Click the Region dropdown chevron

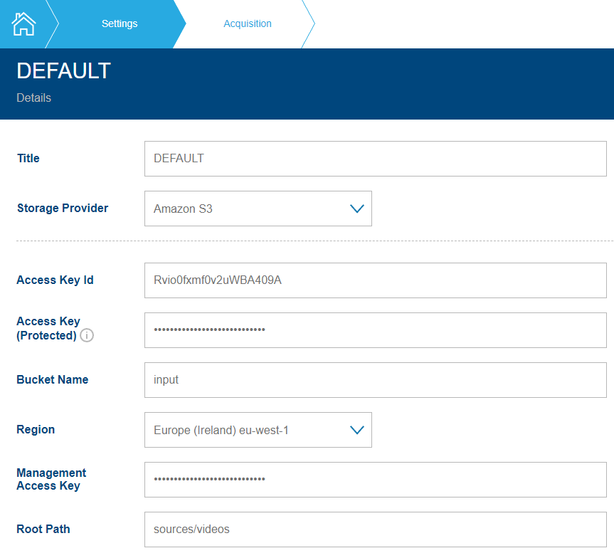coord(356,429)
